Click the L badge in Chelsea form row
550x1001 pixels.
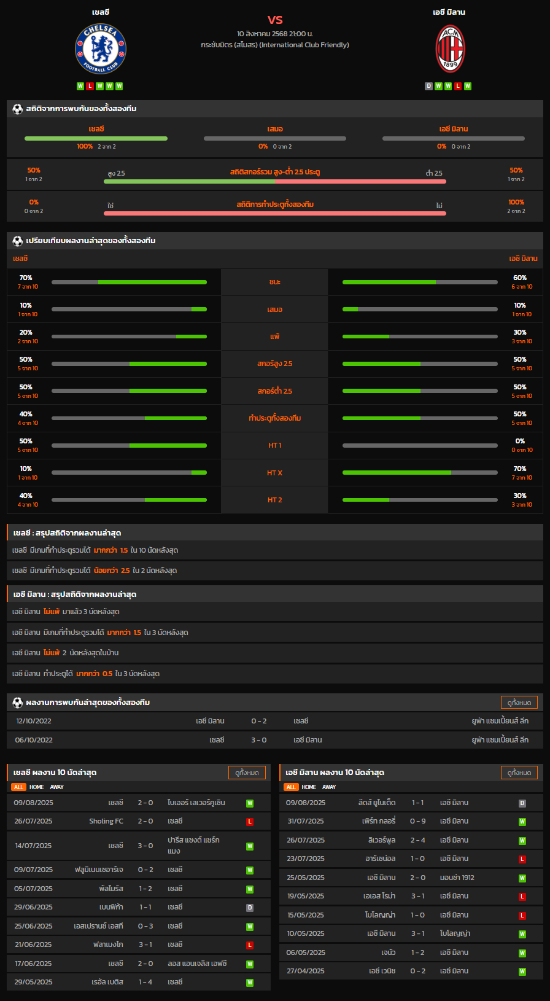[x=90, y=86]
